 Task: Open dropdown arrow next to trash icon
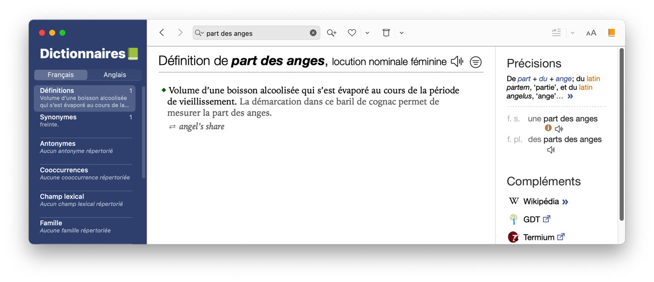(401, 33)
